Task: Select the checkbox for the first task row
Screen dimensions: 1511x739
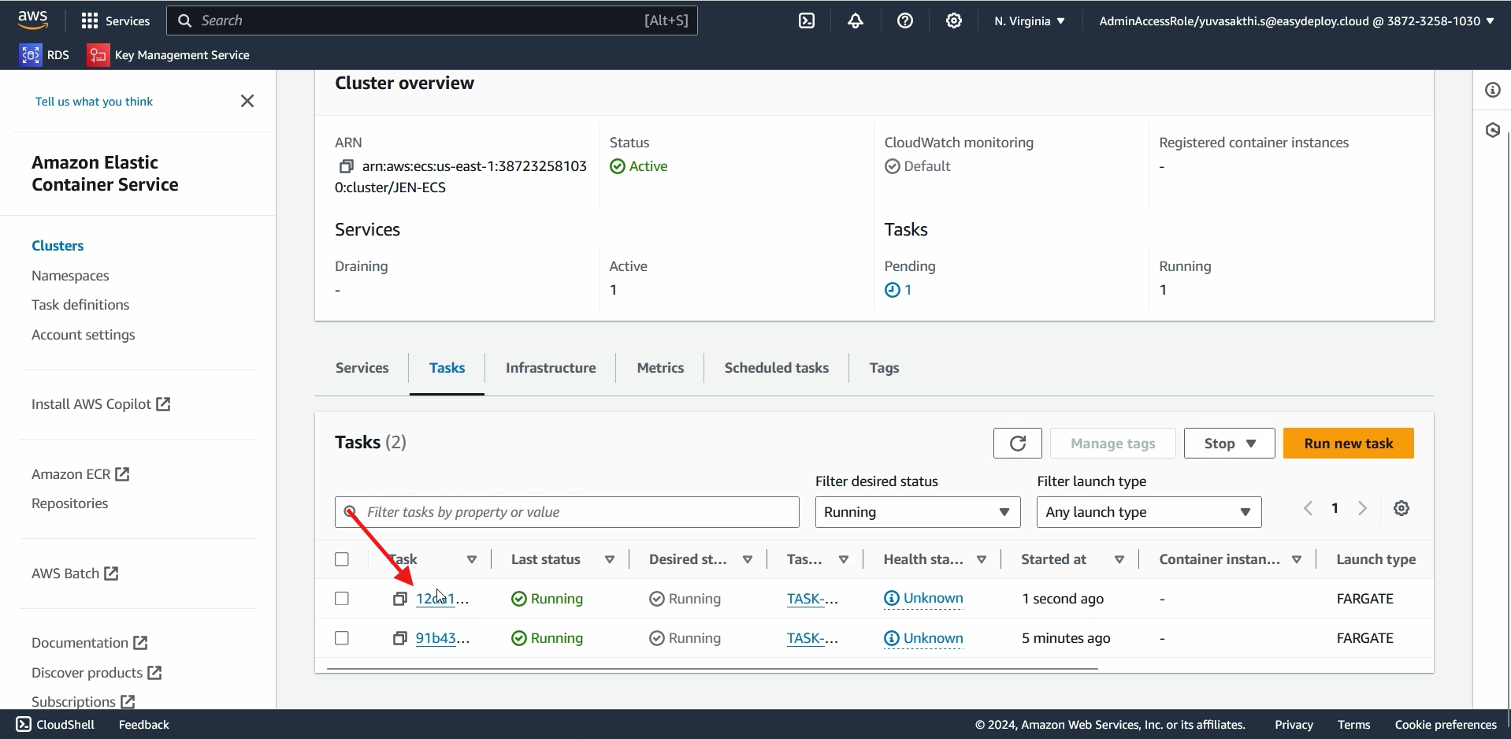Action: pos(342,599)
